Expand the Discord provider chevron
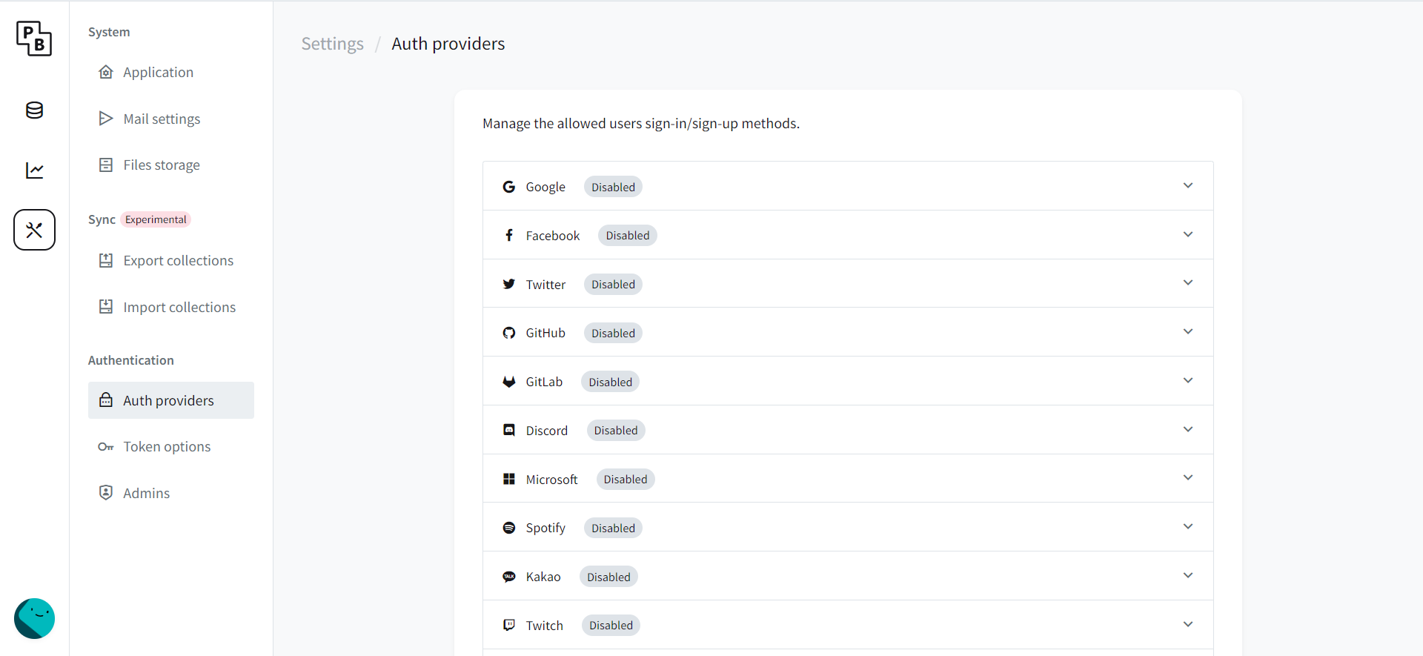The width and height of the screenshot is (1423, 656). (x=1188, y=429)
